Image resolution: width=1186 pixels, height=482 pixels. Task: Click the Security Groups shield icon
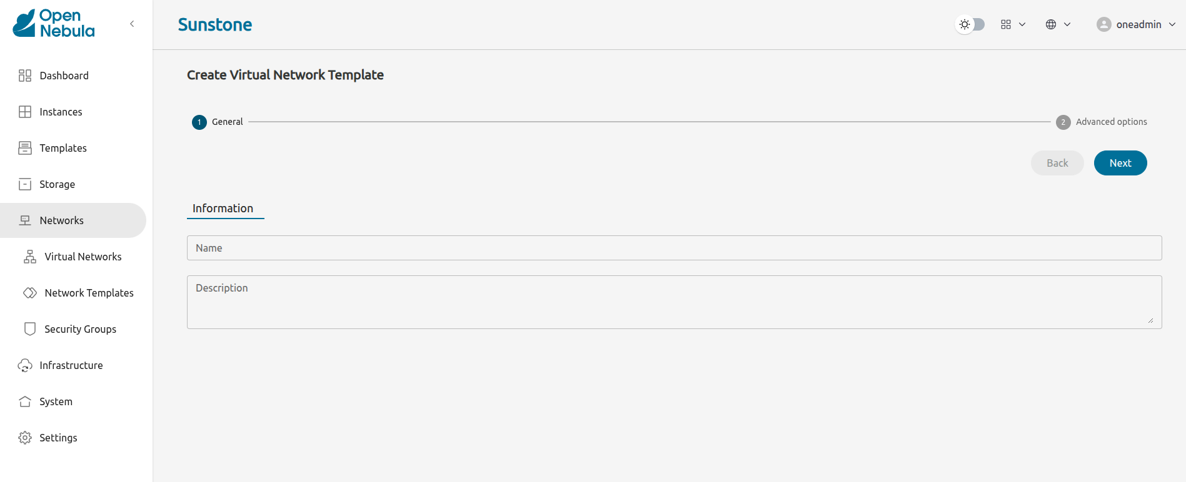click(30, 329)
